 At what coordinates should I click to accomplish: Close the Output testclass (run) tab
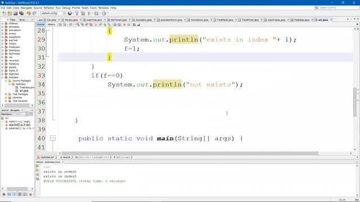(x=62, y=162)
